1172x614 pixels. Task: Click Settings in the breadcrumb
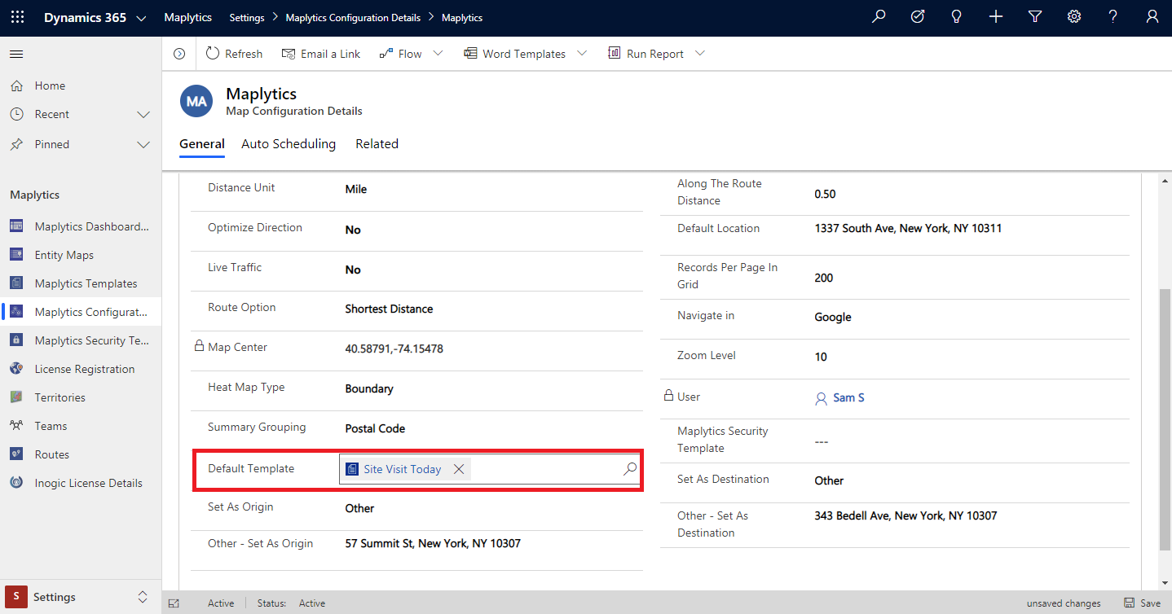(247, 18)
